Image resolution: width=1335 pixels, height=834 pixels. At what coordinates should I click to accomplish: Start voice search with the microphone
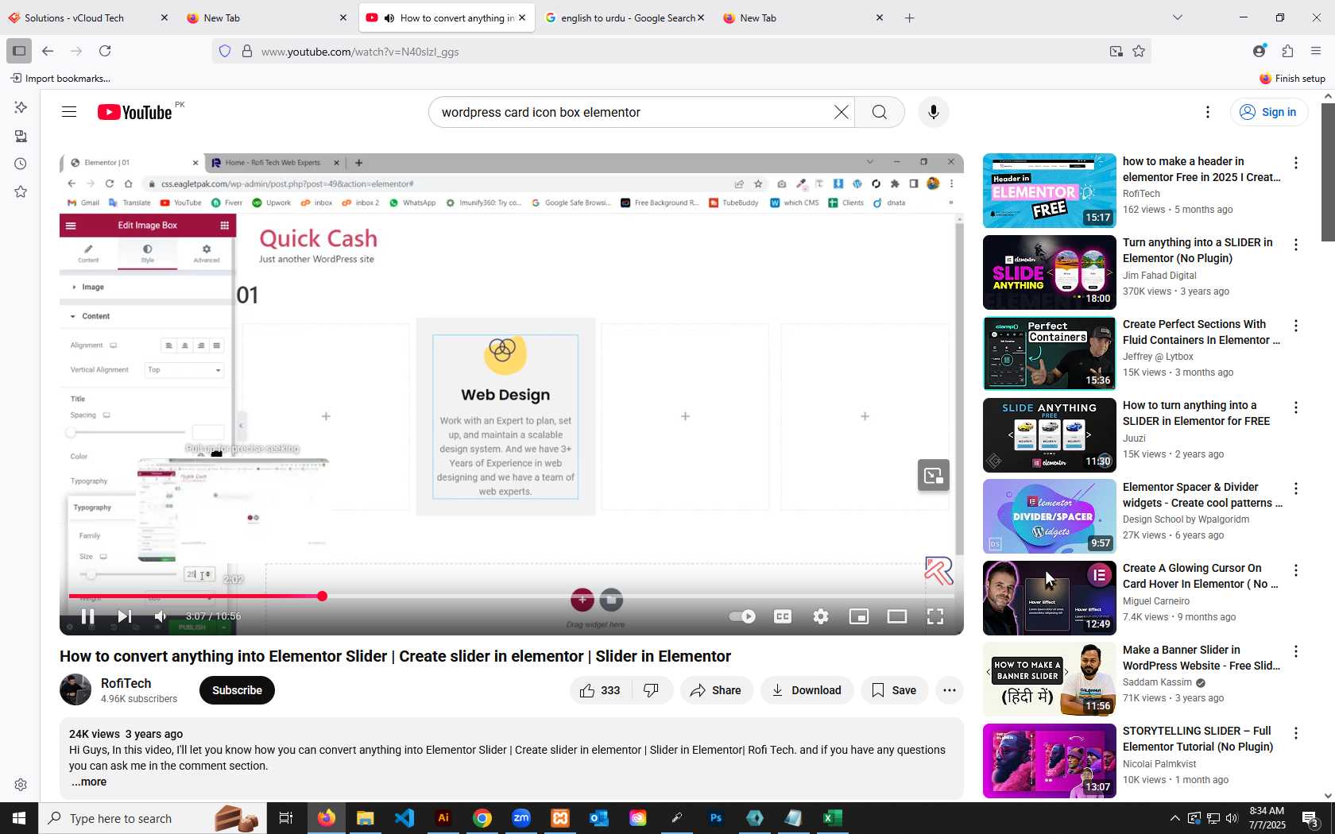pyautogui.click(x=934, y=112)
